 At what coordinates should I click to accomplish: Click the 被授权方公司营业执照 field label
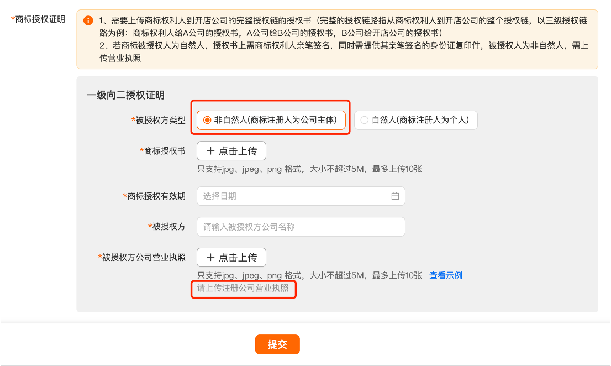[144, 257]
